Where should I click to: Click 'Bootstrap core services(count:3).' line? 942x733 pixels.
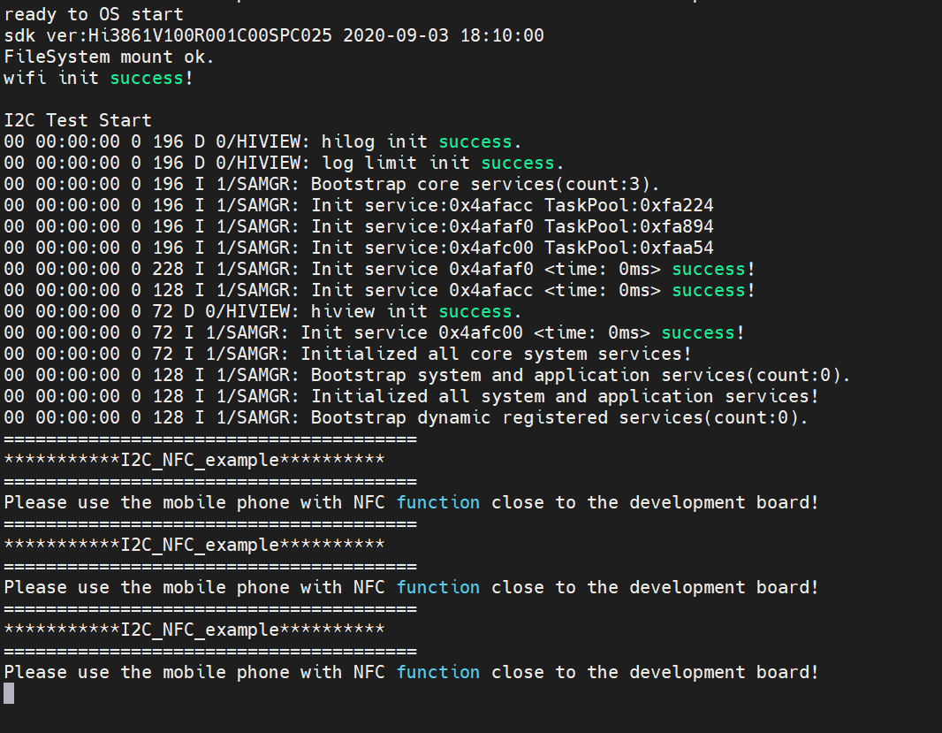331,184
